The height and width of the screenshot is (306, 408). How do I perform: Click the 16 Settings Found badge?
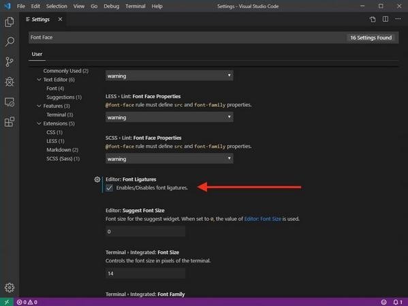(x=371, y=37)
